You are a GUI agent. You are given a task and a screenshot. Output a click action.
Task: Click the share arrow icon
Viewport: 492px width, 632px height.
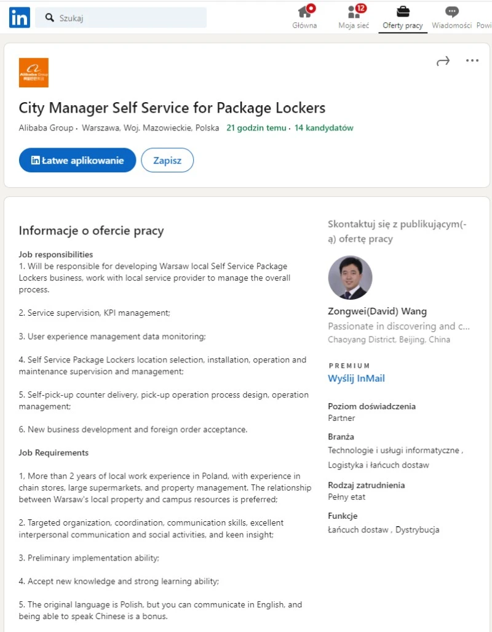[443, 61]
